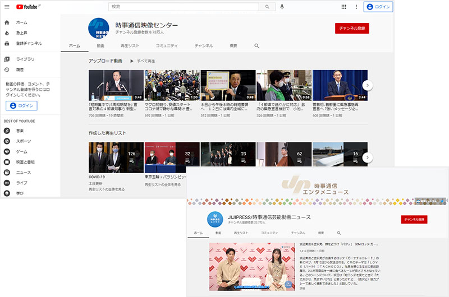Open the YouTube apps grid
This screenshot has height=297, width=449.
pos(343,7)
